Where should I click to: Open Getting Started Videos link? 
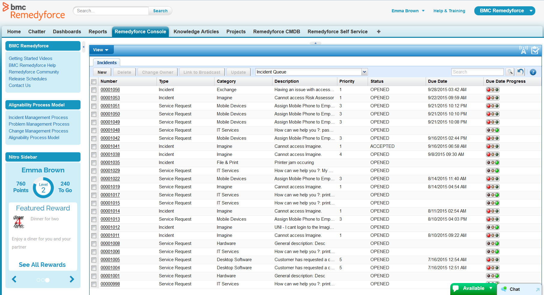(x=30, y=58)
